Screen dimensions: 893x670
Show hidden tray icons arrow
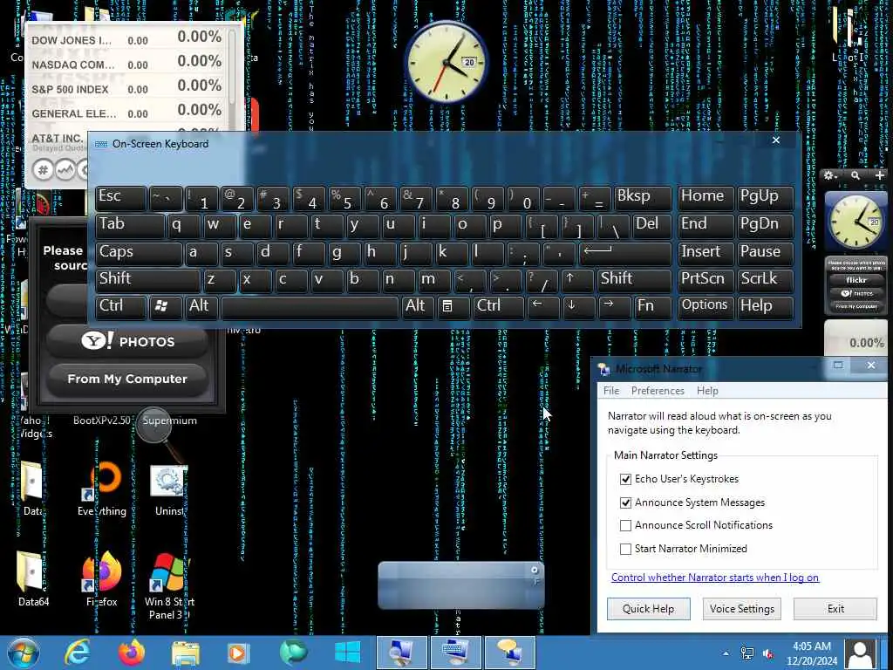pyautogui.click(x=726, y=653)
